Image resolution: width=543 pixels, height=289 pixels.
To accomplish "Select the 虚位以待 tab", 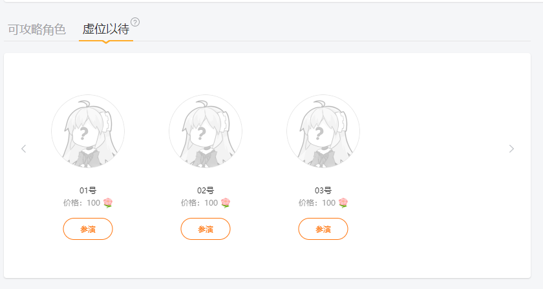I will 105,29.
